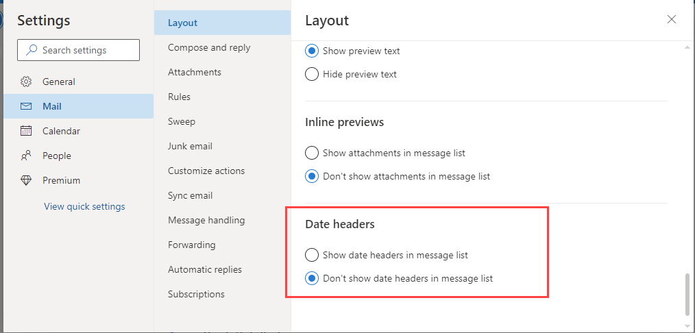Click the General gear icon
This screenshot has height=333, width=695.
pyautogui.click(x=26, y=82)
